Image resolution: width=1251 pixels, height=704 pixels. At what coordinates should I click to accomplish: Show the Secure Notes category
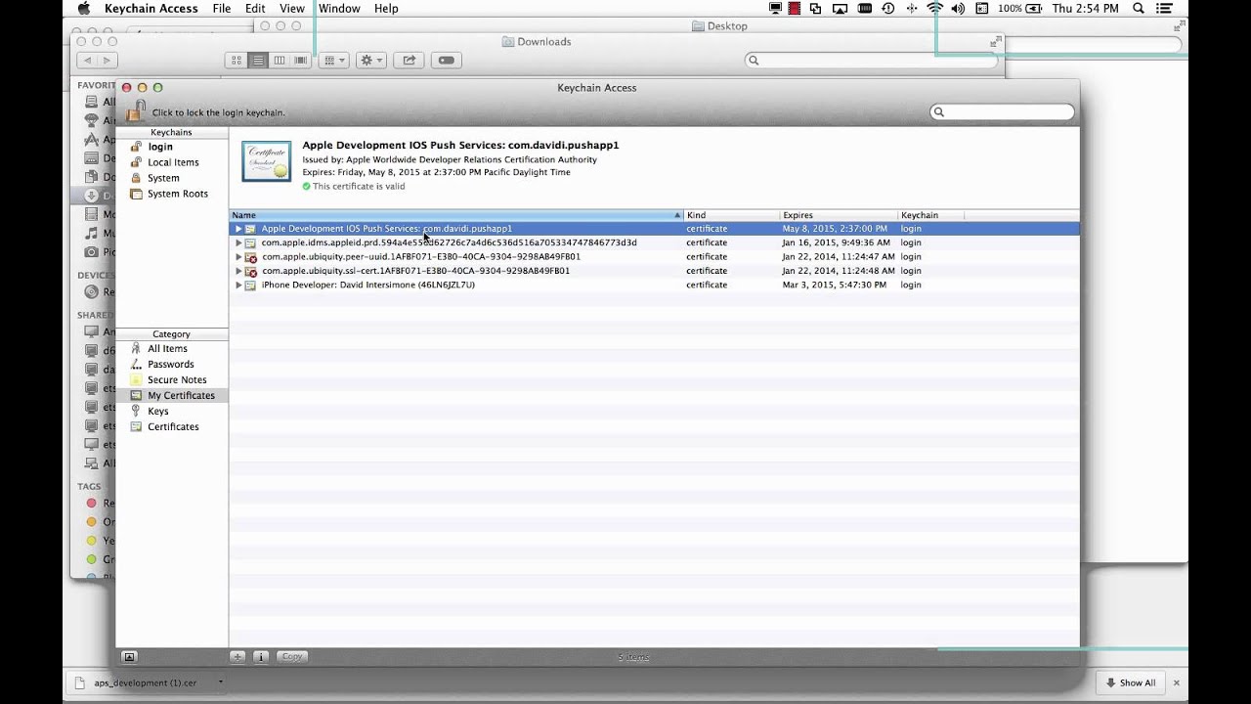pyautogui.click(x=177, y=379)
